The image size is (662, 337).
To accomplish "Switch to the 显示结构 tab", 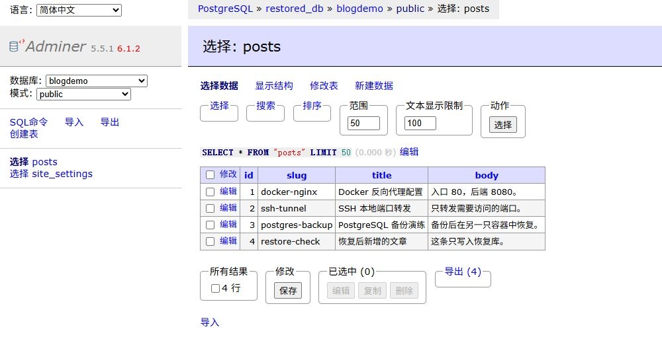I will pos(274,85).
